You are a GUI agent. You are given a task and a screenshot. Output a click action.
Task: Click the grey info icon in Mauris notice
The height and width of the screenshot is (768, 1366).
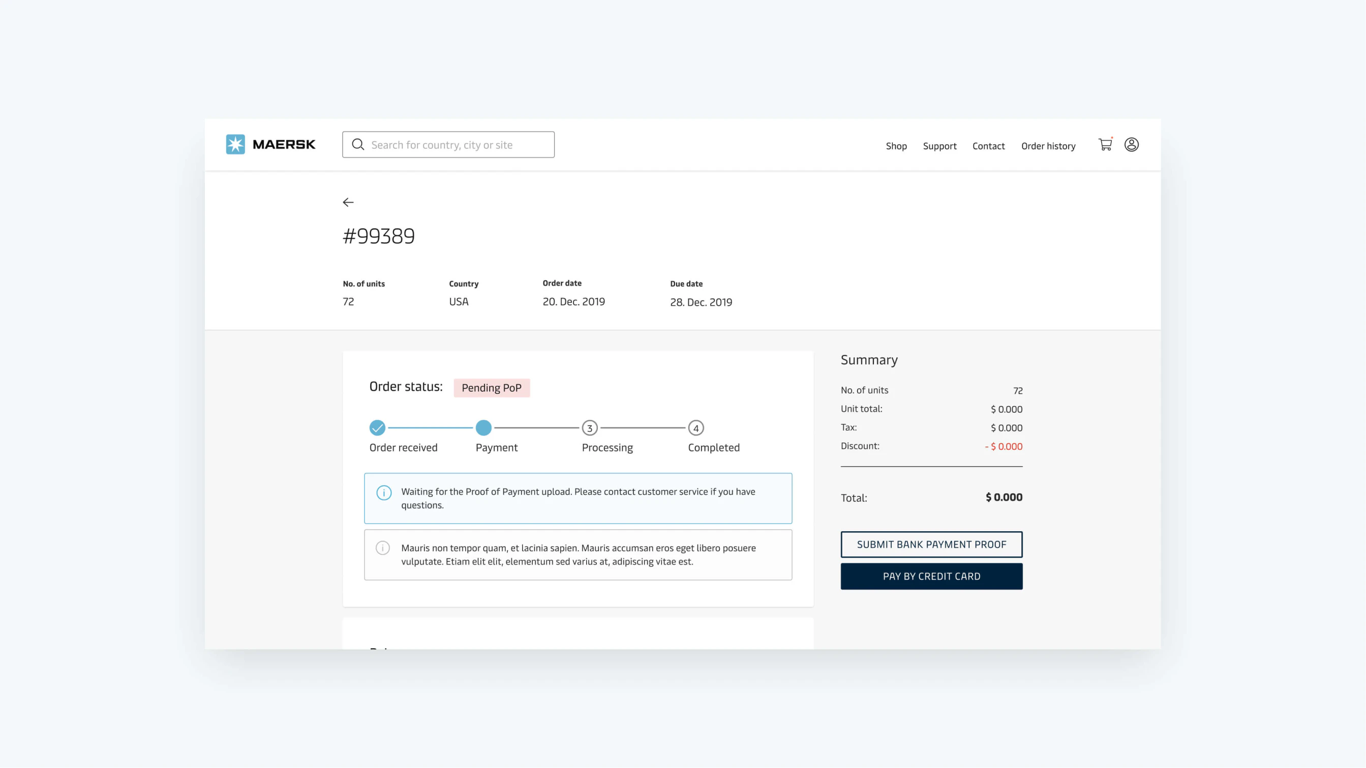point(383,548)
